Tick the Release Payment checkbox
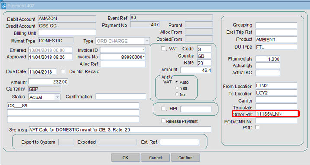The image size is (310, 165). (x=163, y=121)
